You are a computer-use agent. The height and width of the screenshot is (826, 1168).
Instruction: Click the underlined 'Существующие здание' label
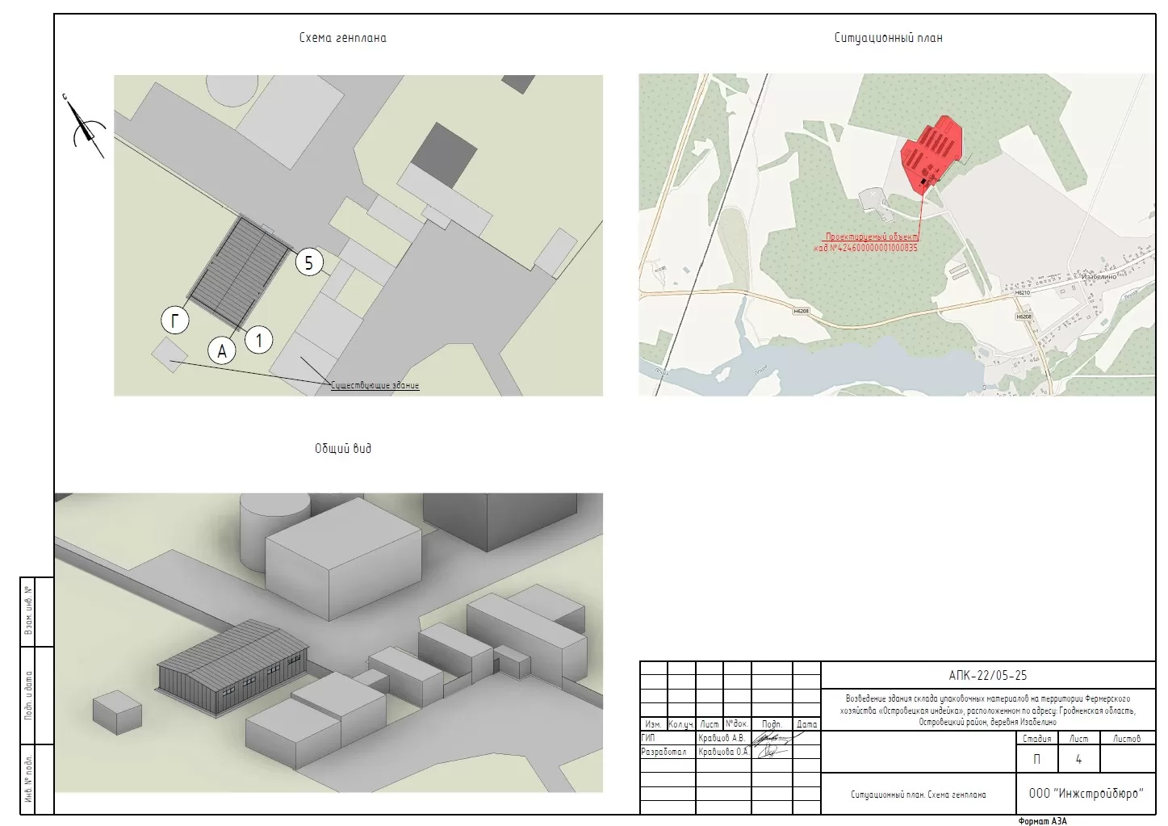[x=375, y=386]
